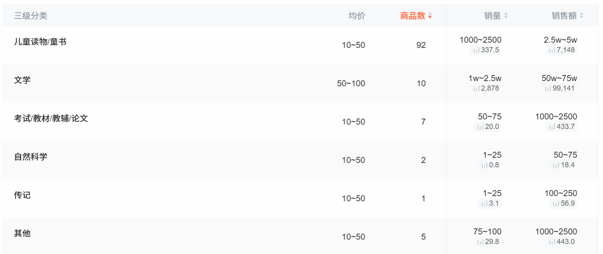
Task: Click the chart icon beside 29.8
Action: (480, 242)
